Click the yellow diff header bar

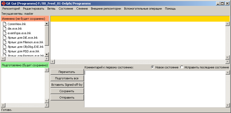click(x=140, y=19)
